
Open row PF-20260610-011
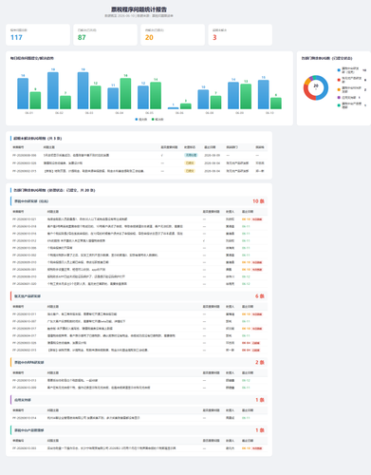pyautogui.click(x=139, y=314)
